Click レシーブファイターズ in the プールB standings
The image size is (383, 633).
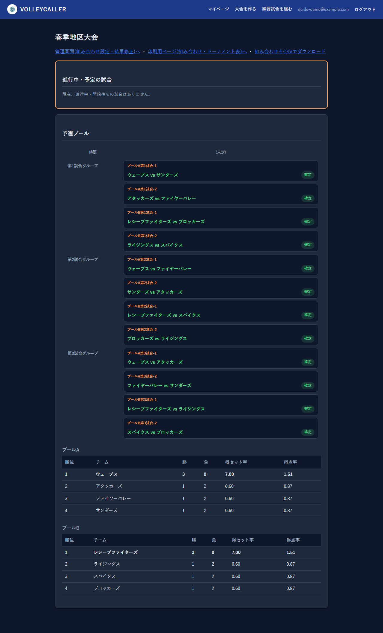[116, 552]
